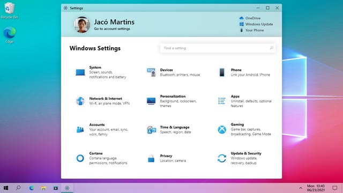Viewport: 343px width, 193px height.
Task: Open the Edge desktop shortcut
Action: [10, 35]
